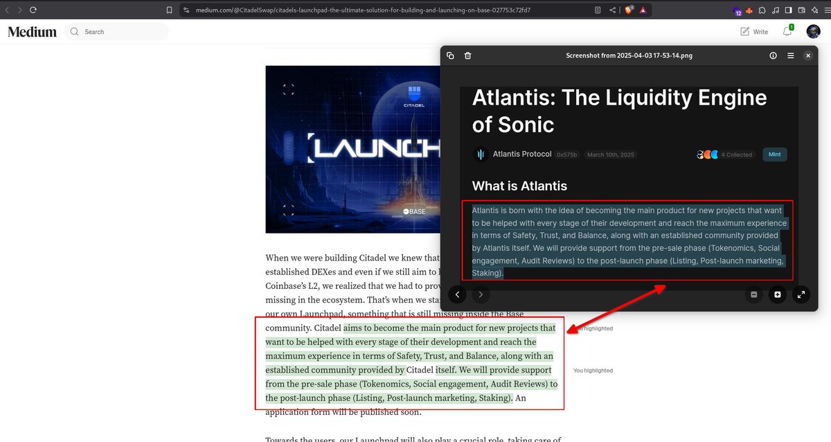Open the extensions puzzle-piece menu
This screenshot has height=442, width=831.
coord(762,10)
